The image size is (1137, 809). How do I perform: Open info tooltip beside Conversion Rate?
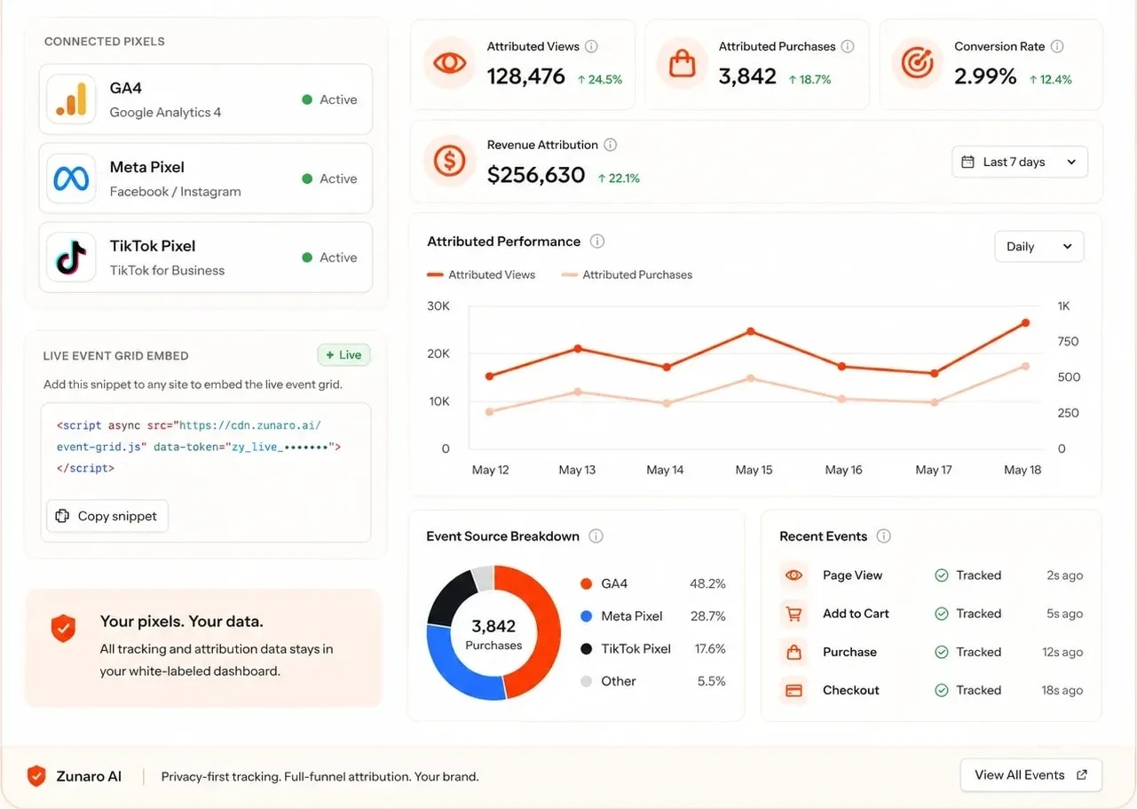click(1057, 46)
